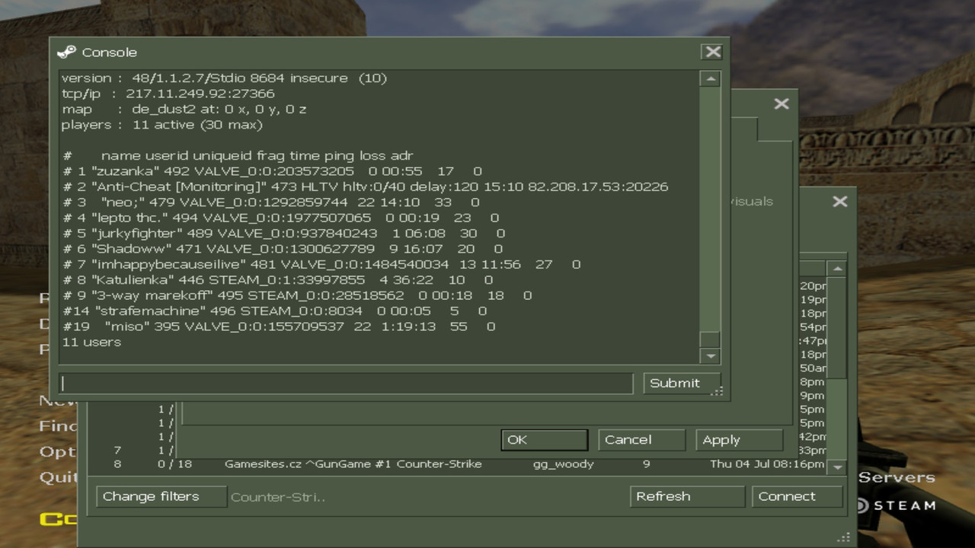The width and height of the screenshot is (975, 548).
Task: Click the 3-way marekoff player line
Action: click(x=297, y=295)
